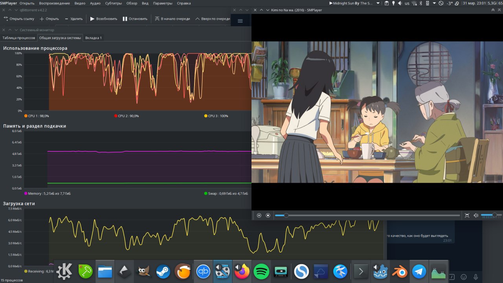Image resolution: width=503 pixels, height=283 pixels.
Task: Click Midnight Sun media player widget
Action: [351, 3]
